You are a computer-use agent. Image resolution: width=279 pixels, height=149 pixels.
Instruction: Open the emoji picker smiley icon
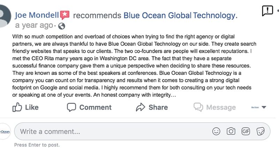(216, 131)
